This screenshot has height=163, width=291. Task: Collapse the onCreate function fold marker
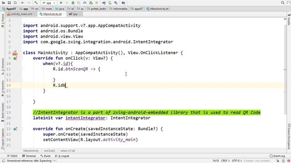pyautogui.click(x=21, y=129)
